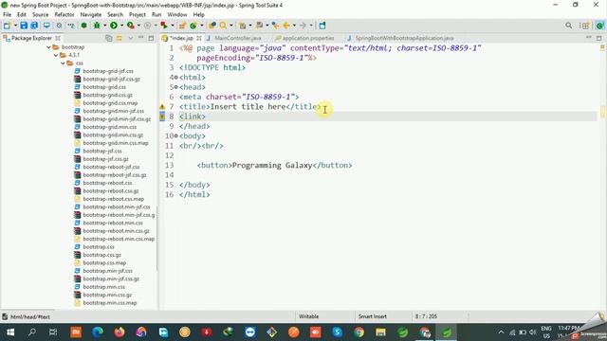Minimize the Package Explorer view
The height and width of the screenshot is (341, 607).
click(141, 38)
